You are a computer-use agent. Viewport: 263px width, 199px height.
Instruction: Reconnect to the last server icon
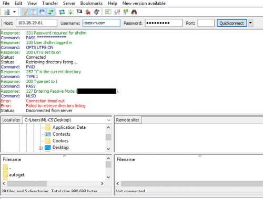coord(96,12)
